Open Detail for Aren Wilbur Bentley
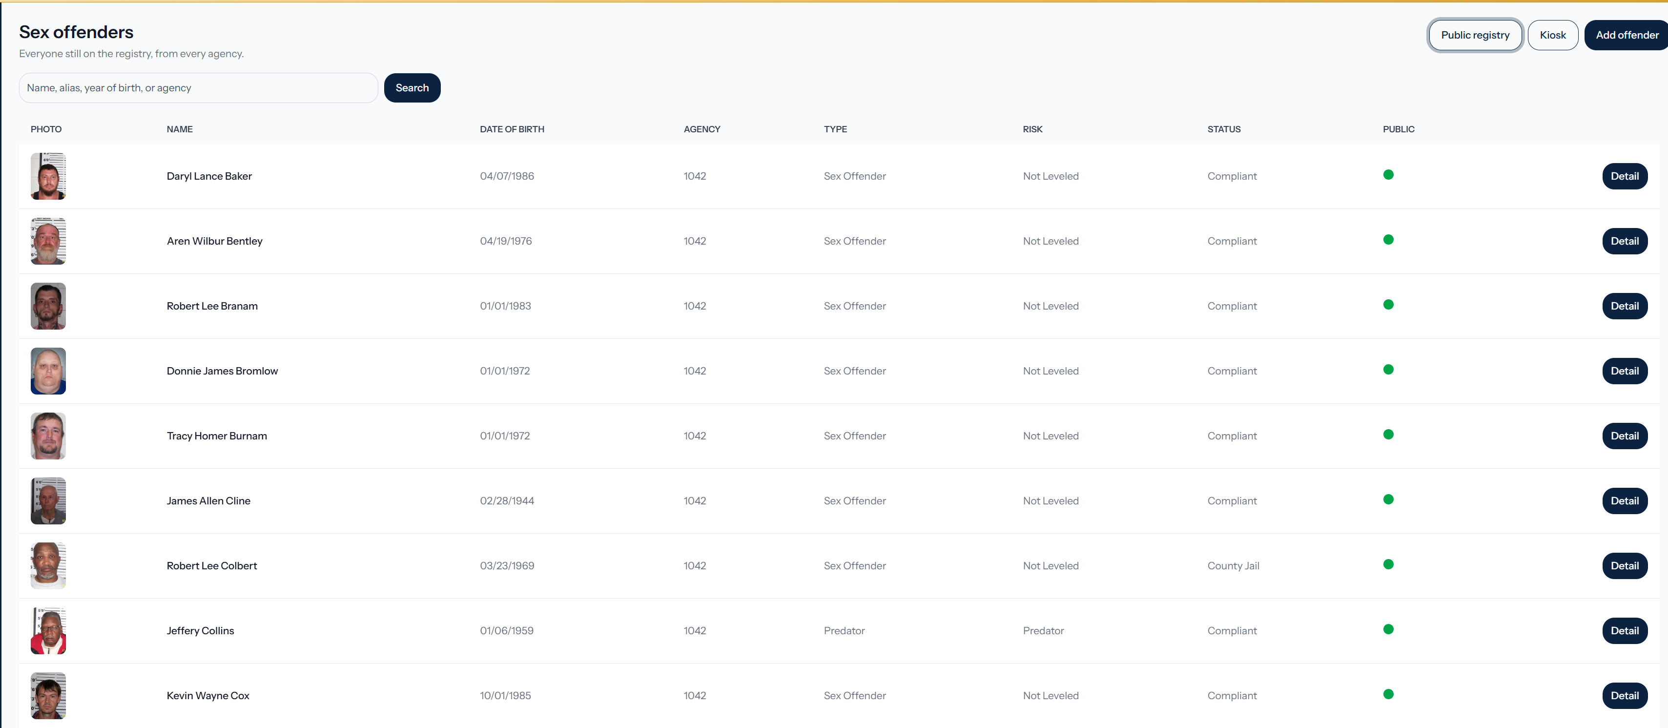The image size is (1668, 728). [1624, 241]
